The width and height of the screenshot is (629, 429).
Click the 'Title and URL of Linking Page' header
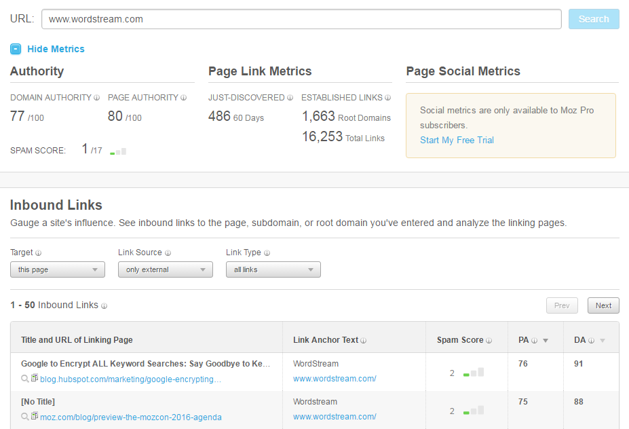pos(77,340)
